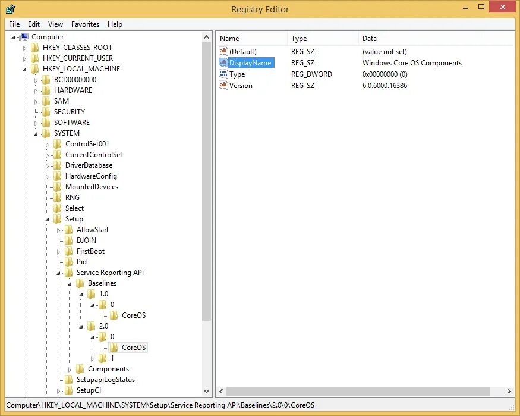Open the Favorites menu
The height and width of the screenshot is (416, 520).
tap(85, 24)
